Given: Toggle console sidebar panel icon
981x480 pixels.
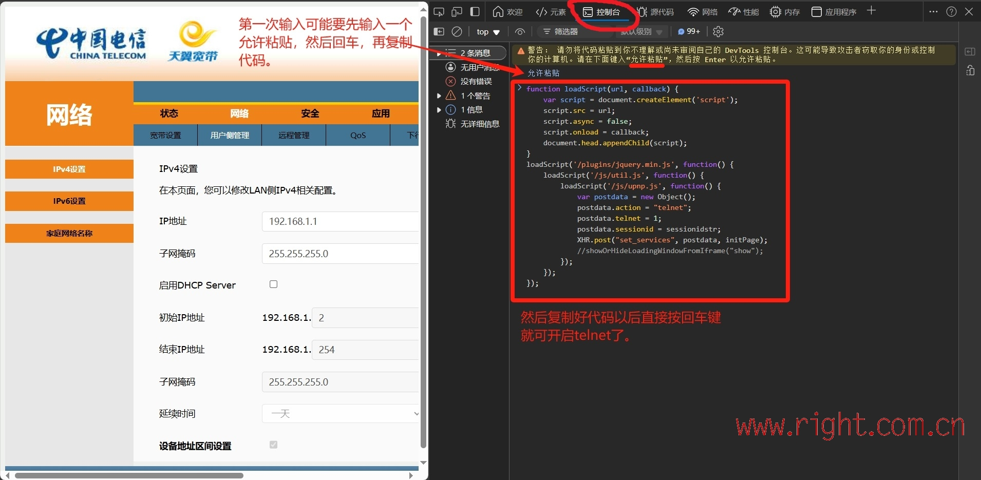Looking at the screenshot, I should (439, 32).
